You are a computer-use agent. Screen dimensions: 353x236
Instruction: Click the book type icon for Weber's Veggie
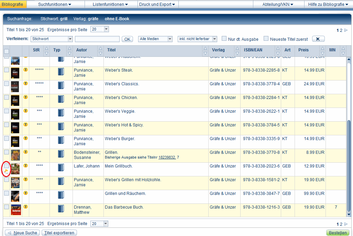61,113
